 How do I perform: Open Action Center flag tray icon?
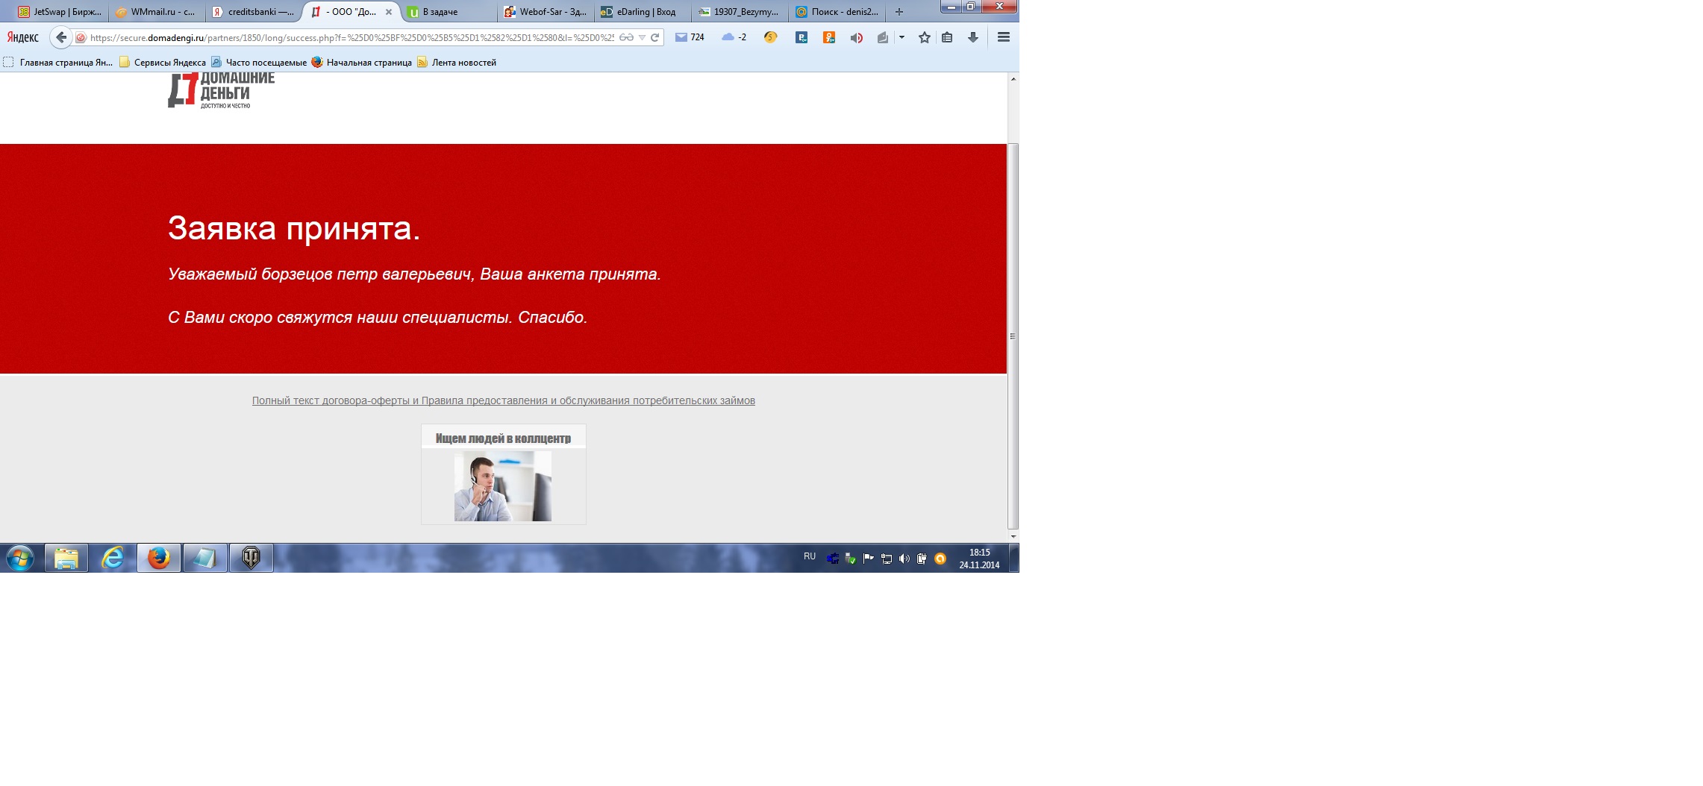[x=868, y=559]
